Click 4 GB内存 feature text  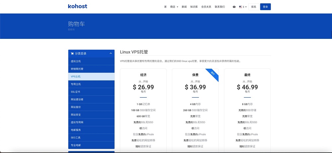point(195,104)
